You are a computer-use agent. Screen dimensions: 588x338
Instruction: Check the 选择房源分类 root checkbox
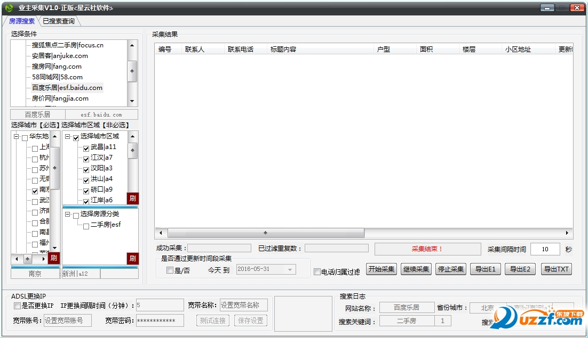(x=76, y=216)
